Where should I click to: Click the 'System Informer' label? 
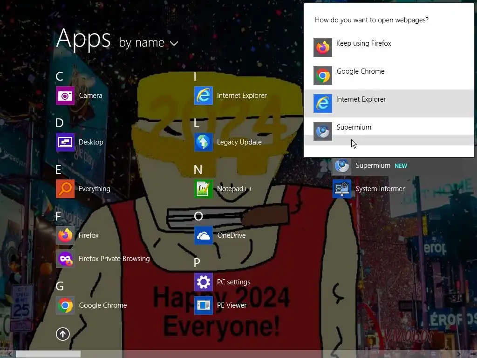coord(380,189)
